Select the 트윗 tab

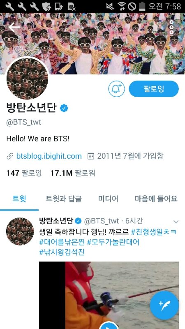pyautogui.click(x=19, y=199)
